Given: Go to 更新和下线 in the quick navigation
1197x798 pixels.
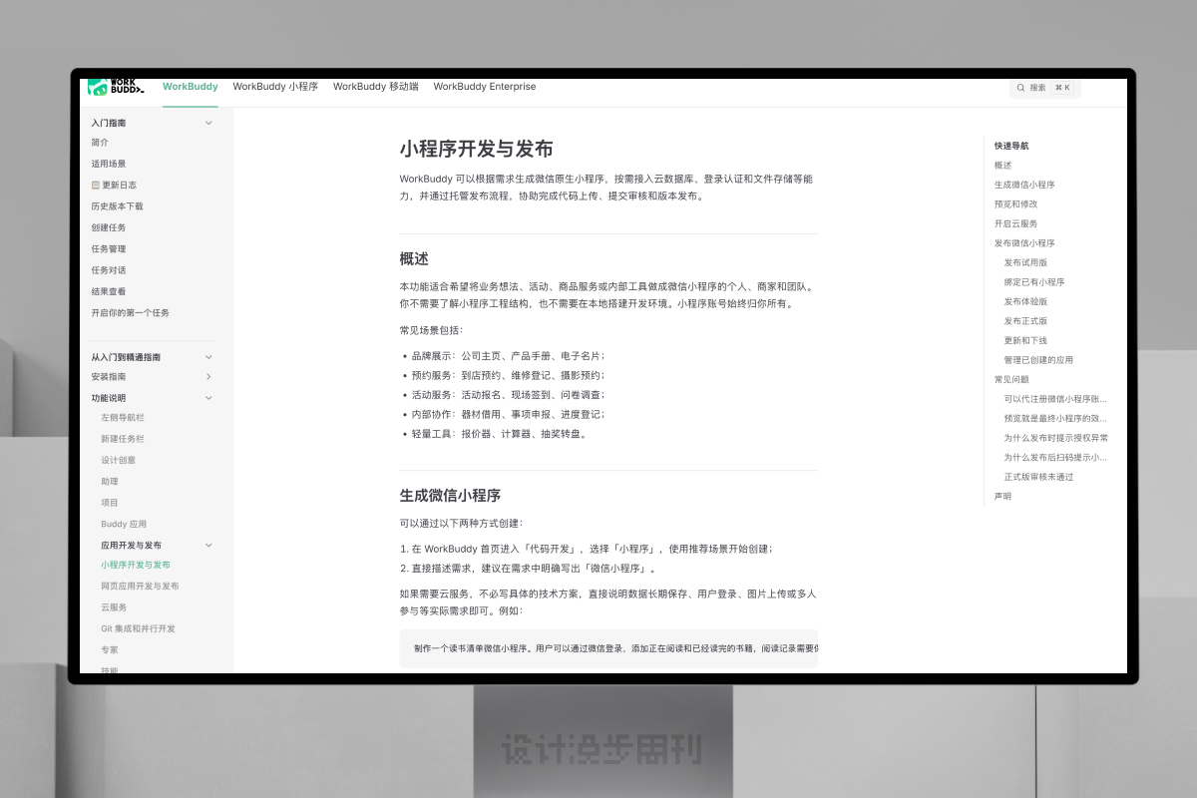Looking at the screenshot, I should click(1026, 340).
